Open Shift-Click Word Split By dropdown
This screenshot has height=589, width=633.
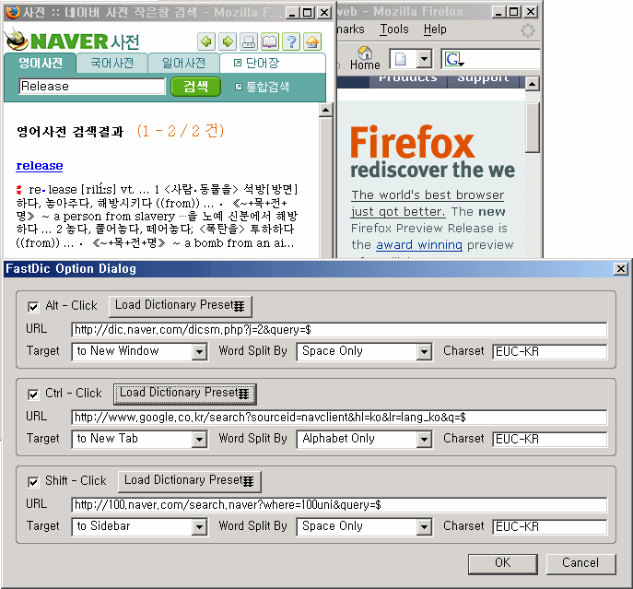[365, 527]
